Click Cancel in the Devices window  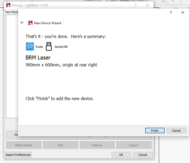pos(143,155)
